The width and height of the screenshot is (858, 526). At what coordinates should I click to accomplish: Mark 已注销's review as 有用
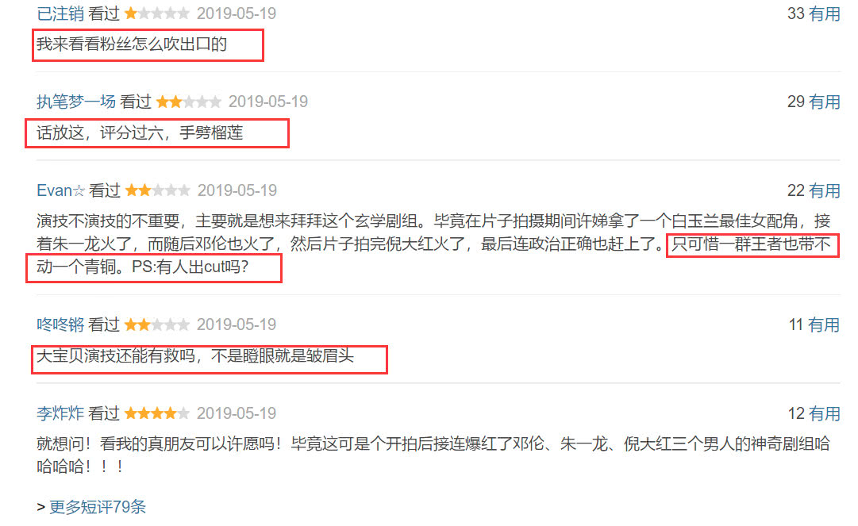point(824,13)
